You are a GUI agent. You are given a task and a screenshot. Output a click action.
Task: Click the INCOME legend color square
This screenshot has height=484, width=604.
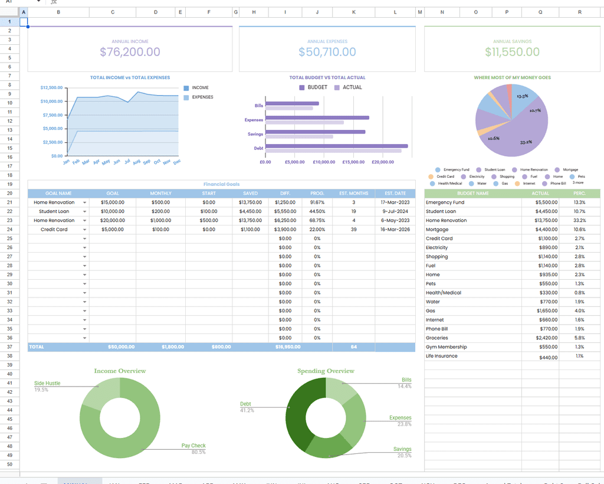click(x=186, y=88)
